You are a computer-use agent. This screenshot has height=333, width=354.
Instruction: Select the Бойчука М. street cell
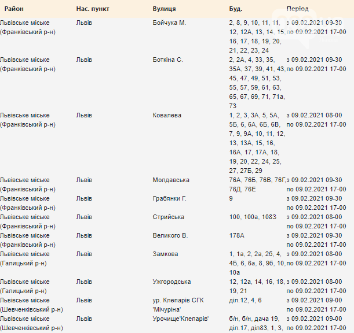tap(169, 23)
